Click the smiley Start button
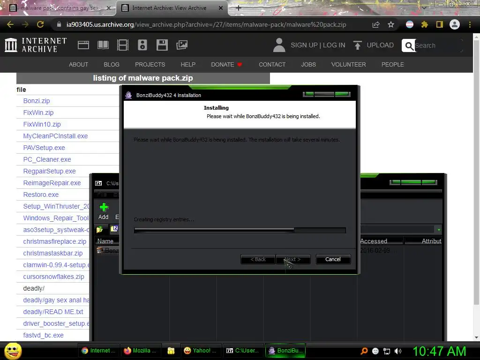 tap(13, 351)
